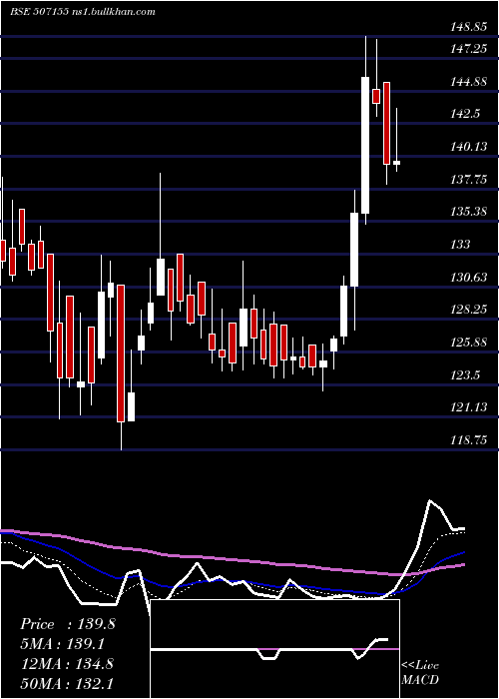The height and width of the screenshot is (699, 499).
Task: Click the <<Live MACD label
Action: click(420, 672)
